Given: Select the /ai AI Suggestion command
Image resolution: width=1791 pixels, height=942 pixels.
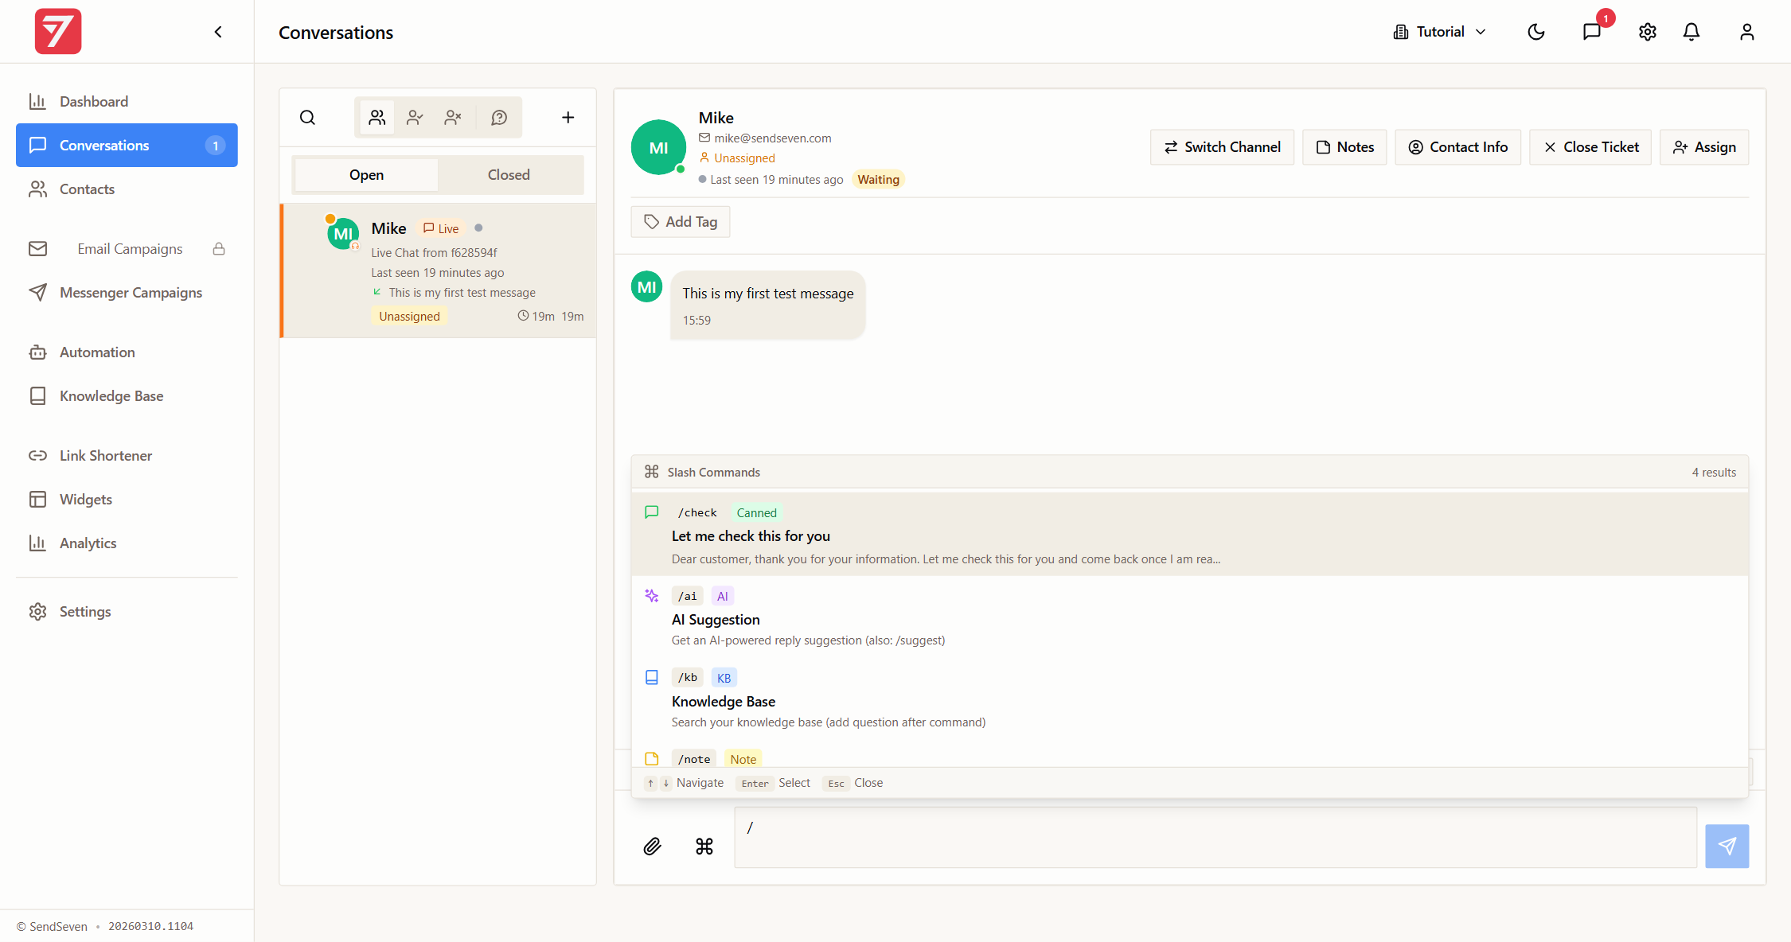Looking at the screenshot, I should point(1190,617).
